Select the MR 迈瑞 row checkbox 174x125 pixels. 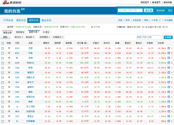[3, 58]
